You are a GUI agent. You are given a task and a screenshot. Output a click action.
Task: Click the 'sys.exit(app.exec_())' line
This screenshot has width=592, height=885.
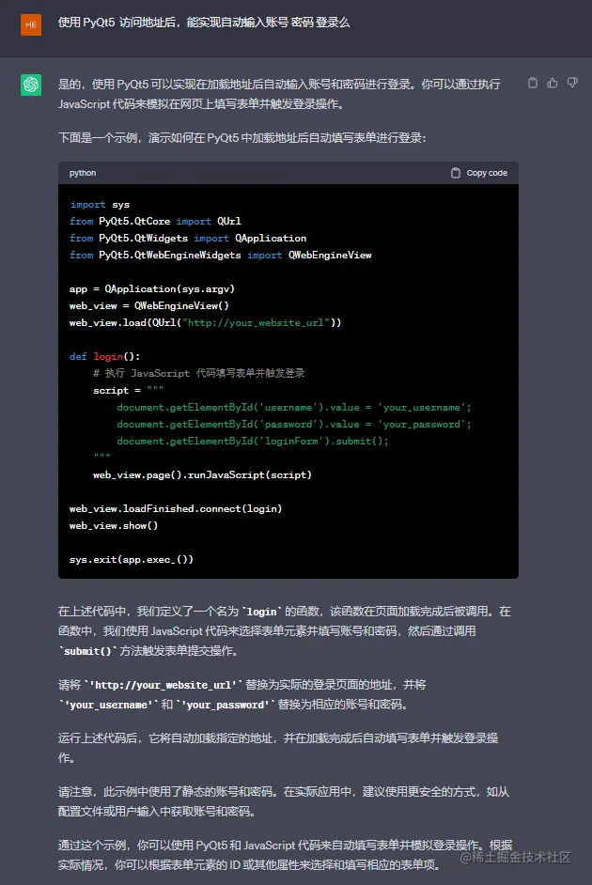click(x=131, y=560)
